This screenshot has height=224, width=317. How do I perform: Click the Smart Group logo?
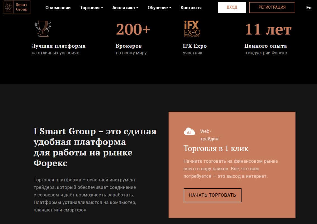pos(17,7)
